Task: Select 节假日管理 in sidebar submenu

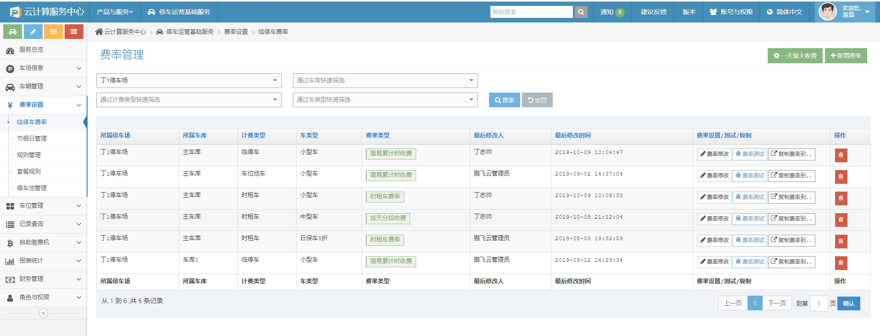Action: point(32,138)
